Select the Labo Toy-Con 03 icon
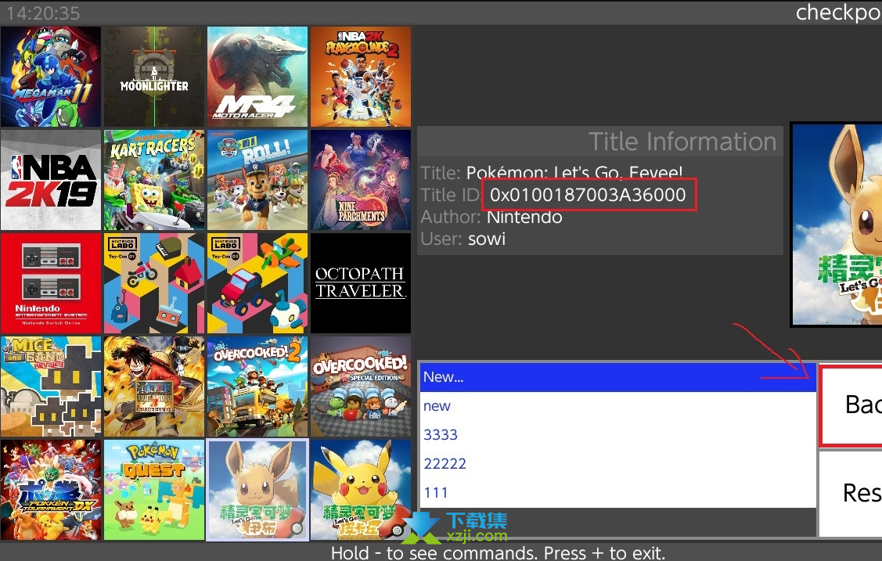Viewport: 882px width, 561px height. [257, 283]
